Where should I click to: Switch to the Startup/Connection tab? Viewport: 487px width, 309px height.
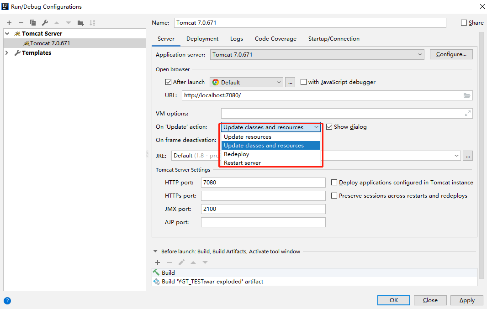[334, 39]
